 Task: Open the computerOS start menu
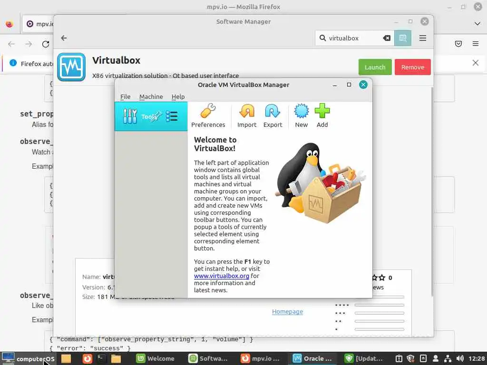pyautogui.click(x=28, y=358)
